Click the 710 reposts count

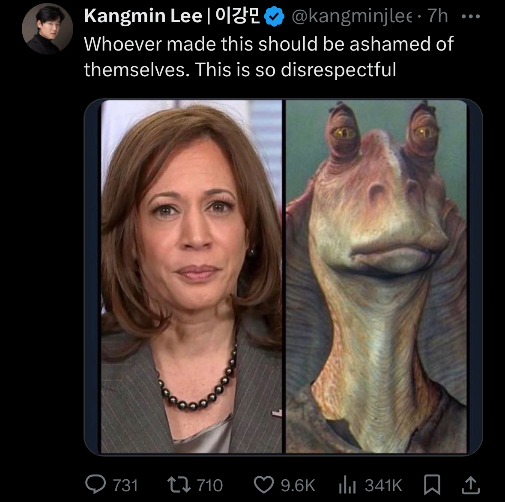(x=209, y=485)
